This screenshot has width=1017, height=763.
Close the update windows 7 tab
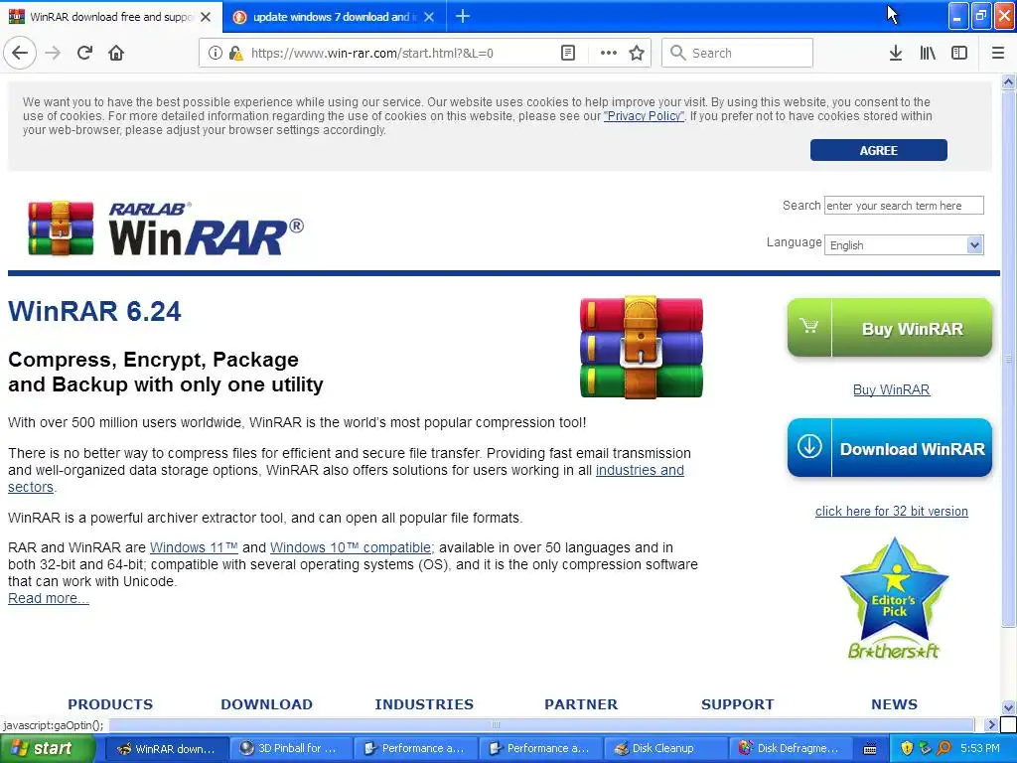[x=429, y=17]
